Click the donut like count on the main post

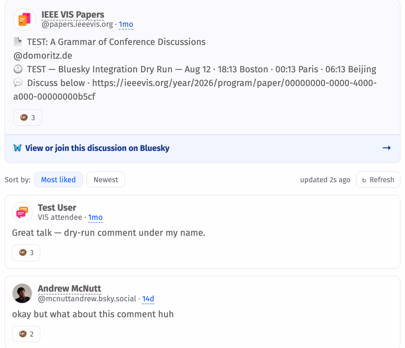pyautogui.click(x=28, y=118)
